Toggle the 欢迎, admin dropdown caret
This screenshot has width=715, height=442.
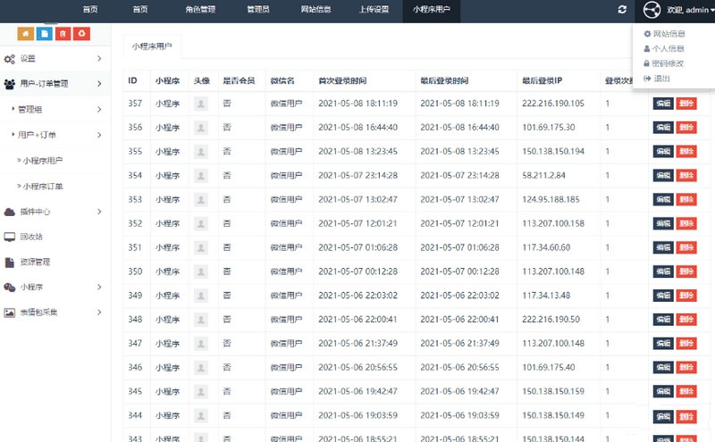point(712,11)
